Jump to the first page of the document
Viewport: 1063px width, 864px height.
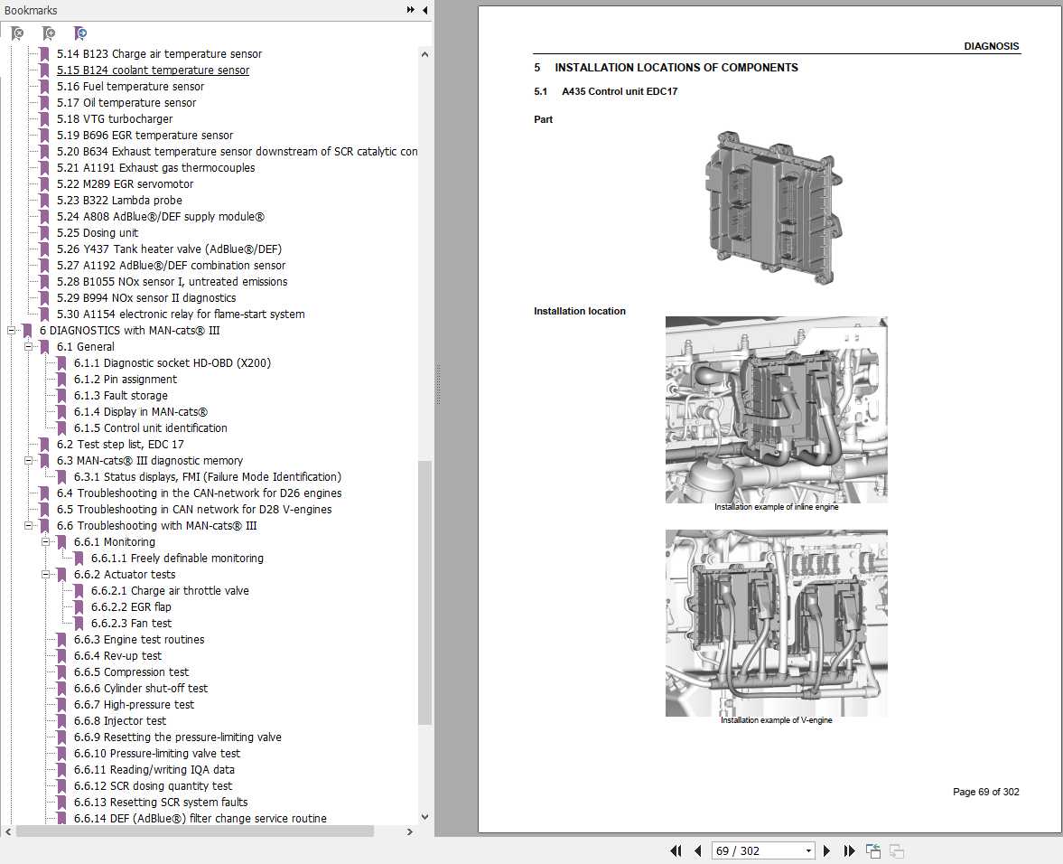pos(676,850)
